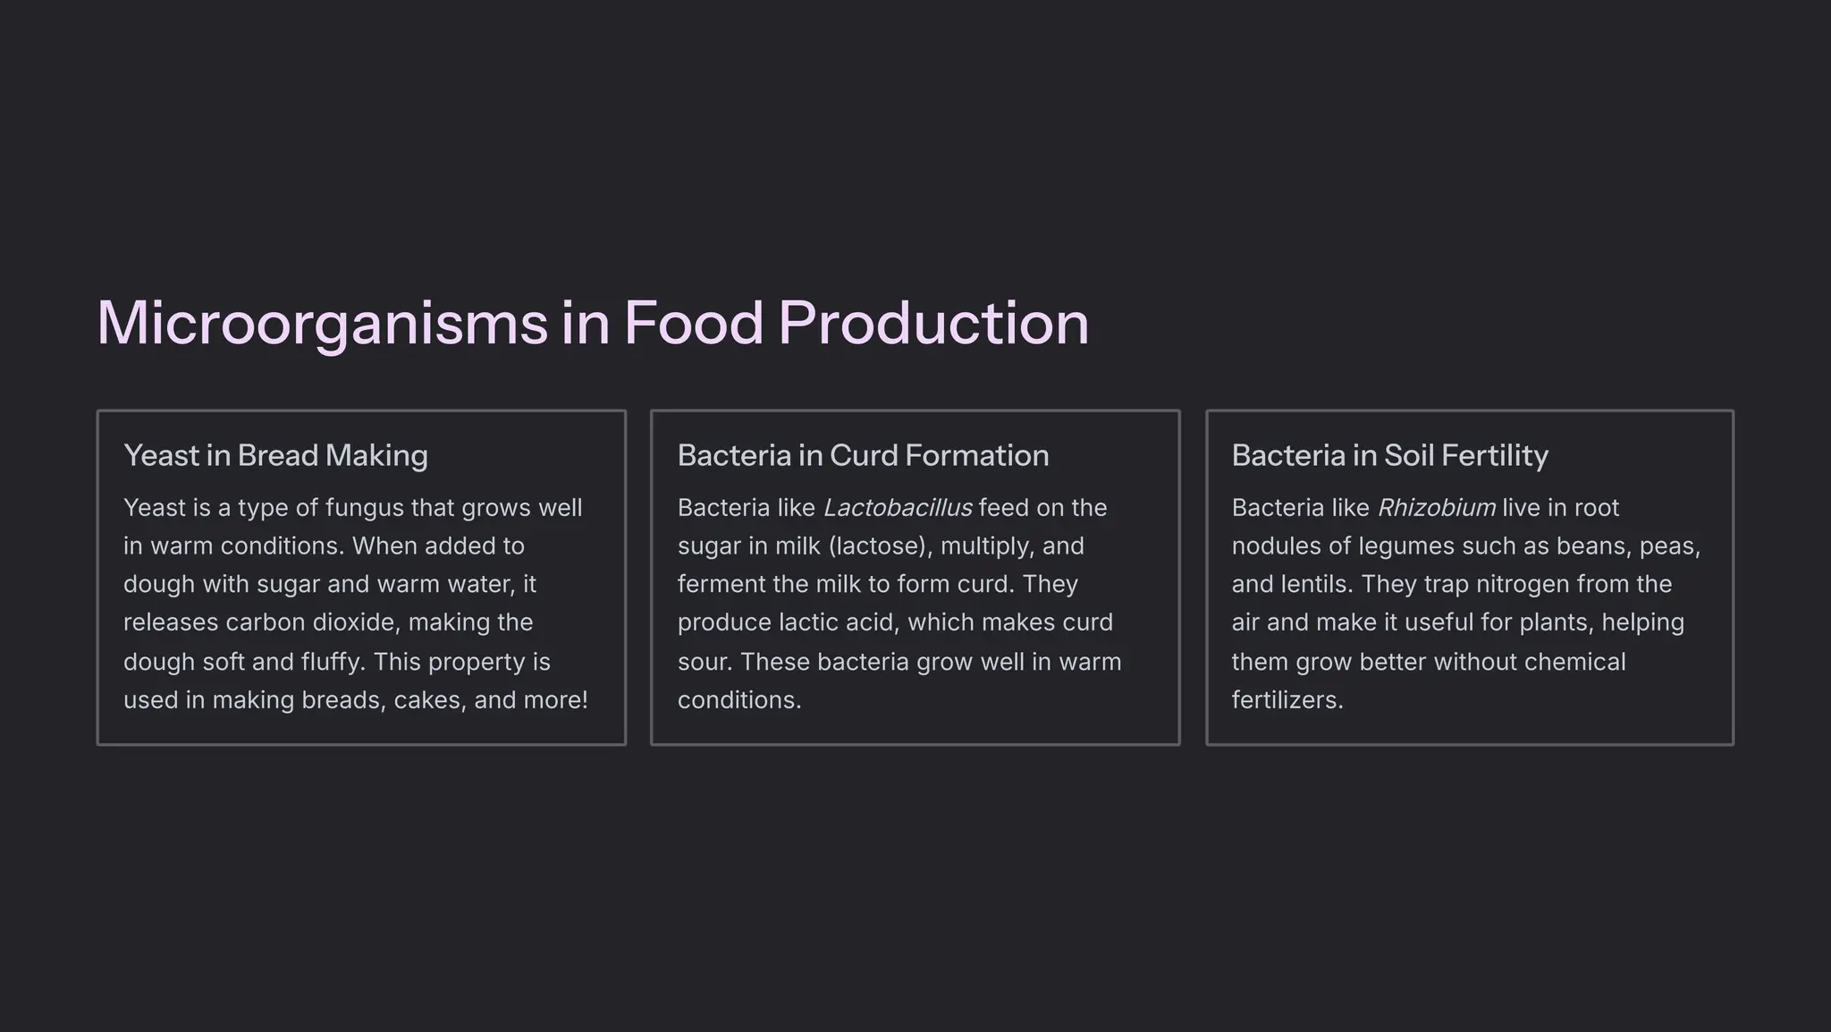Viewport: 1831px width, 1032px height.
Task: Click the italic word Lactobacillus
Action: pyautogui.click(x=897, y=508)
